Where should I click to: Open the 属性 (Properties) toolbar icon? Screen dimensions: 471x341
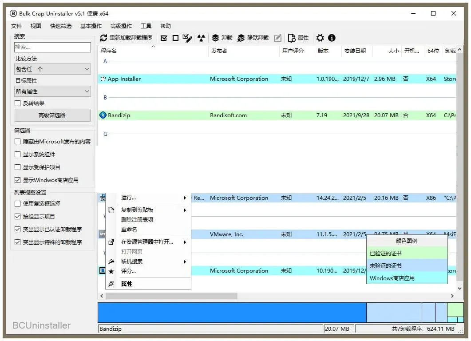[298, 38]
